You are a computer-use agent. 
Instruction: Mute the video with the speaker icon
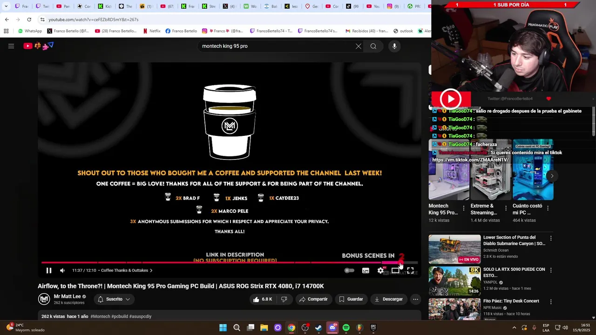pyautogui.click(x=62, y=270)
